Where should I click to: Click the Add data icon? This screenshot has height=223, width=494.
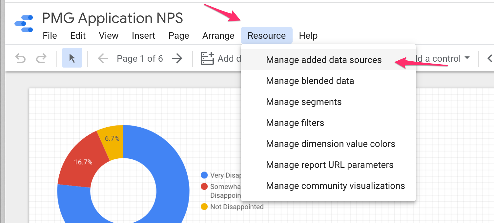[x=207, y=58]
